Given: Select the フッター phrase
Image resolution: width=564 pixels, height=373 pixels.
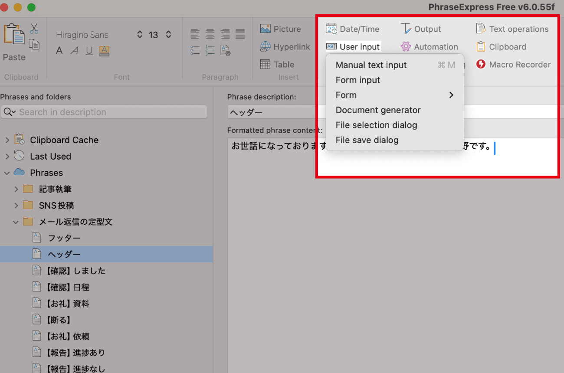Looking at the screenshot, I should point(64,238).
